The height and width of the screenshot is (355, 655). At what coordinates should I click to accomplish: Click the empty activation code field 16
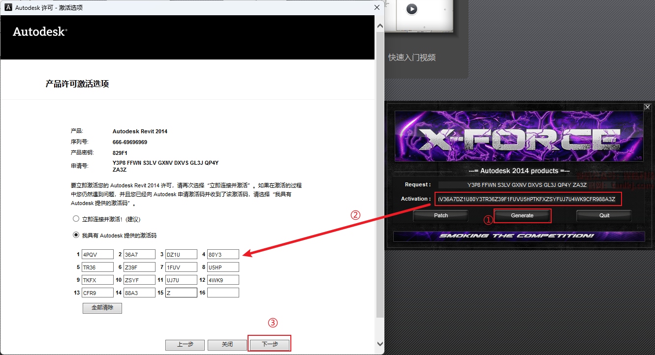pos(223,293)
